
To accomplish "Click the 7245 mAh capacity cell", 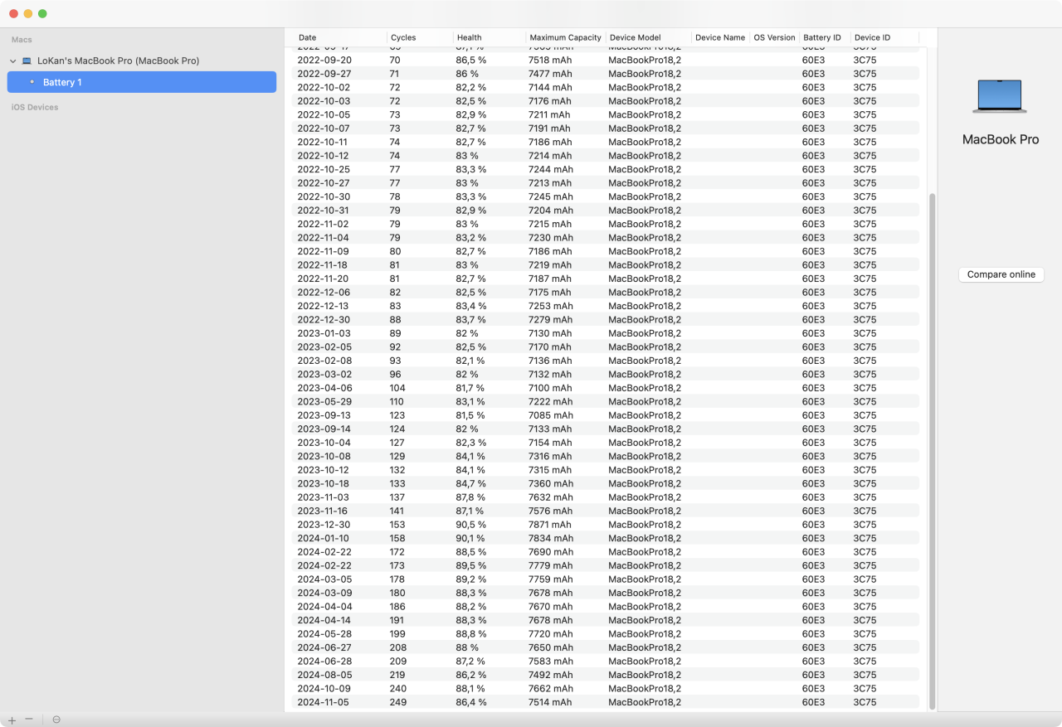I will (x=550, y=196).
